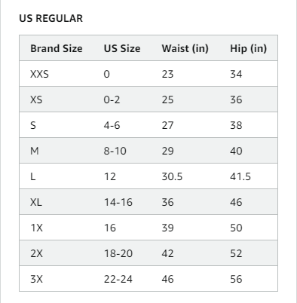Select the Brand Size column header
The height and width of the screenshot is (303, 297).
[57, 48]
